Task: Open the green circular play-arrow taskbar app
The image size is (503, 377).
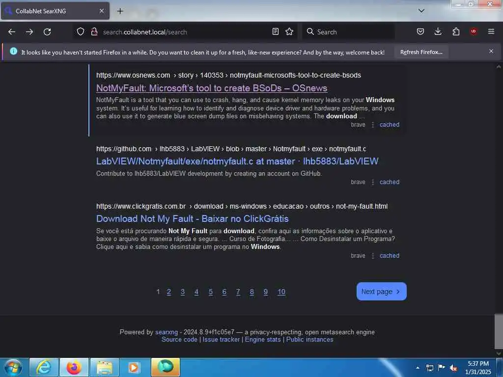Action: pyautogui.click(x=166, y=367)
